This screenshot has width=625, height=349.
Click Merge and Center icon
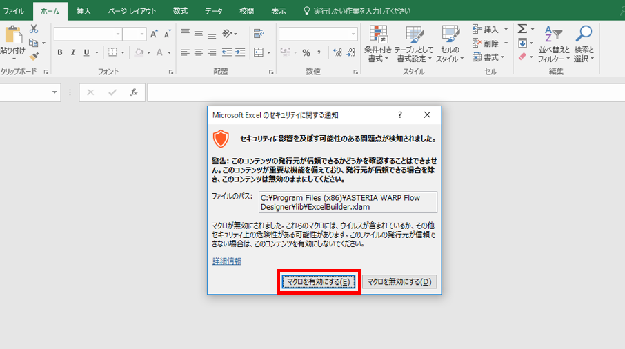tap(259, 52)
